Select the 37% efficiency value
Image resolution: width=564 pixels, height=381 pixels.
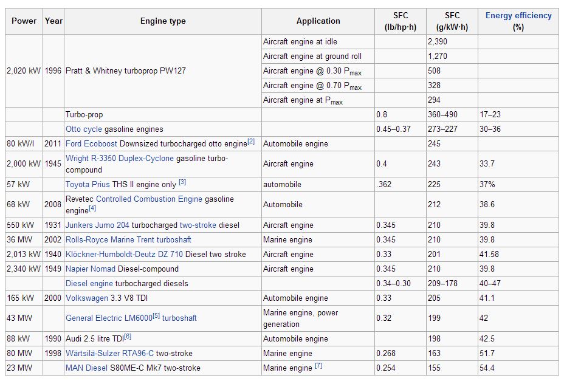pos(518,185)
